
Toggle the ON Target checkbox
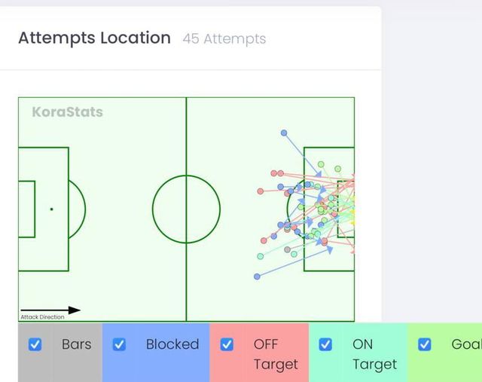(x=325, y=344)
